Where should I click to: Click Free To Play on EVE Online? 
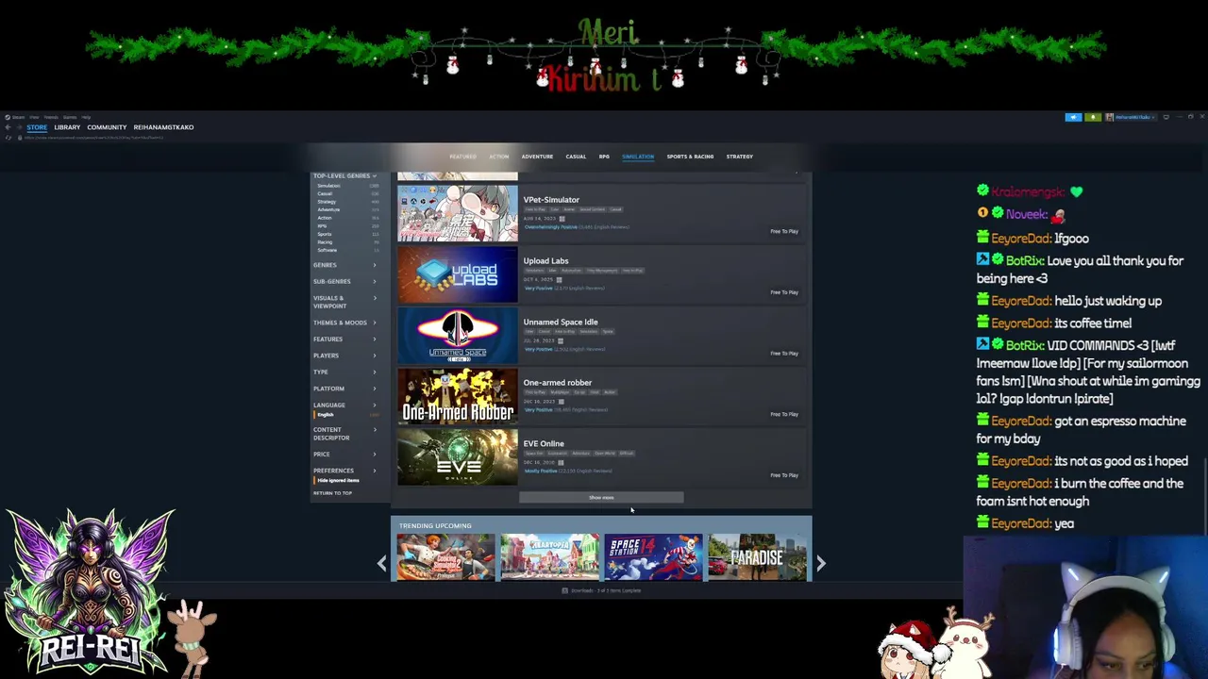click(x=784, y=475)
